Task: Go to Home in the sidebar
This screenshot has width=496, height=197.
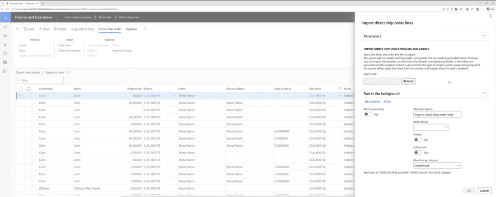Action: (5, 36)
